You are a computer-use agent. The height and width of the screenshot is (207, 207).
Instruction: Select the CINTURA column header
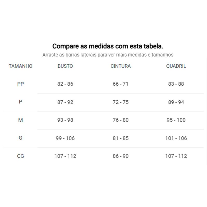pyautogui.click(x=121, y=66)
